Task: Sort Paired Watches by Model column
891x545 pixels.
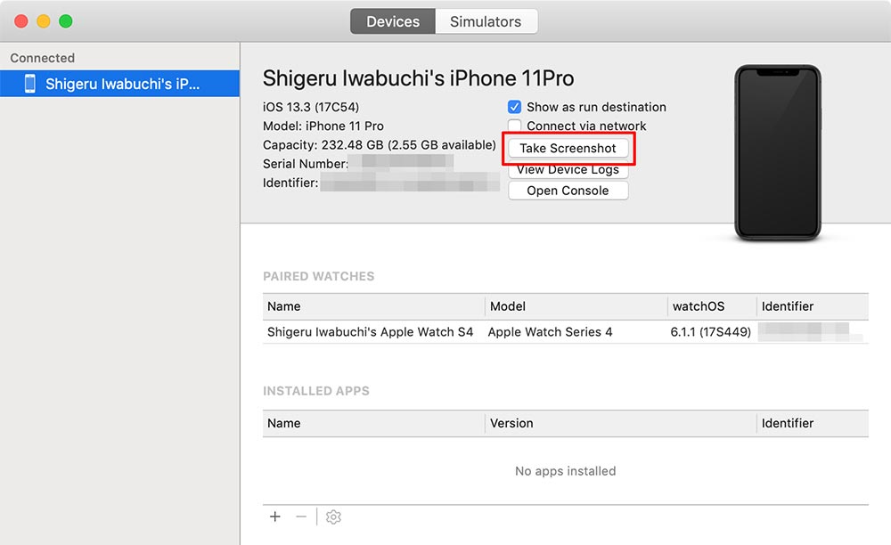Action: click(576, 306)
